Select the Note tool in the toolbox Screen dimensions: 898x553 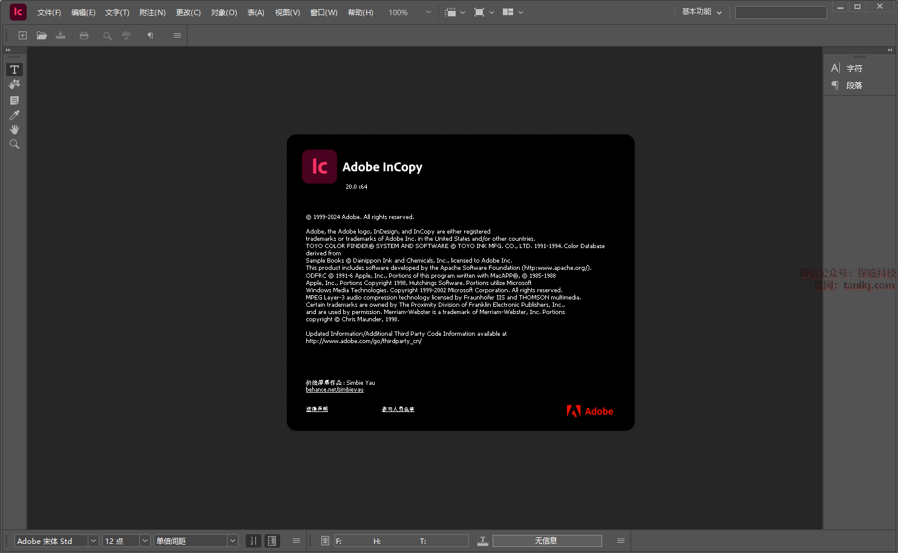(x=15, y=100)
